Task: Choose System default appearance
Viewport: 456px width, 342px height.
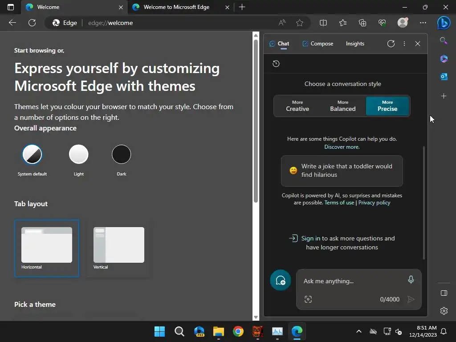Action: [32, 154]
